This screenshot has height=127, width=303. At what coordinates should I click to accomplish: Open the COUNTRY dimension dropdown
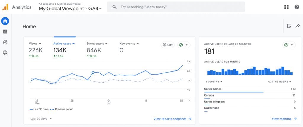tap(214, 82)
